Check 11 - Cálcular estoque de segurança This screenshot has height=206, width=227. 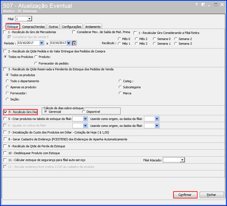[5, 160]
